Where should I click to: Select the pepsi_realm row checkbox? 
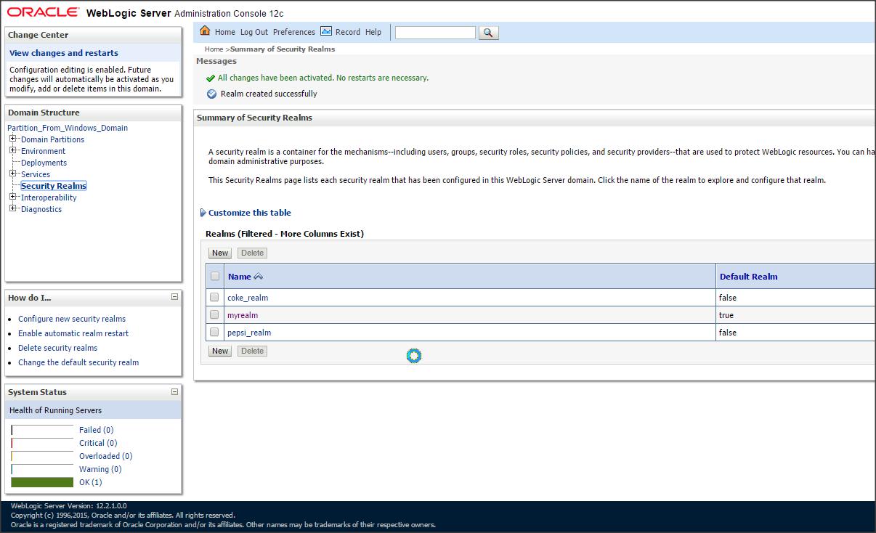coord(214,332)
